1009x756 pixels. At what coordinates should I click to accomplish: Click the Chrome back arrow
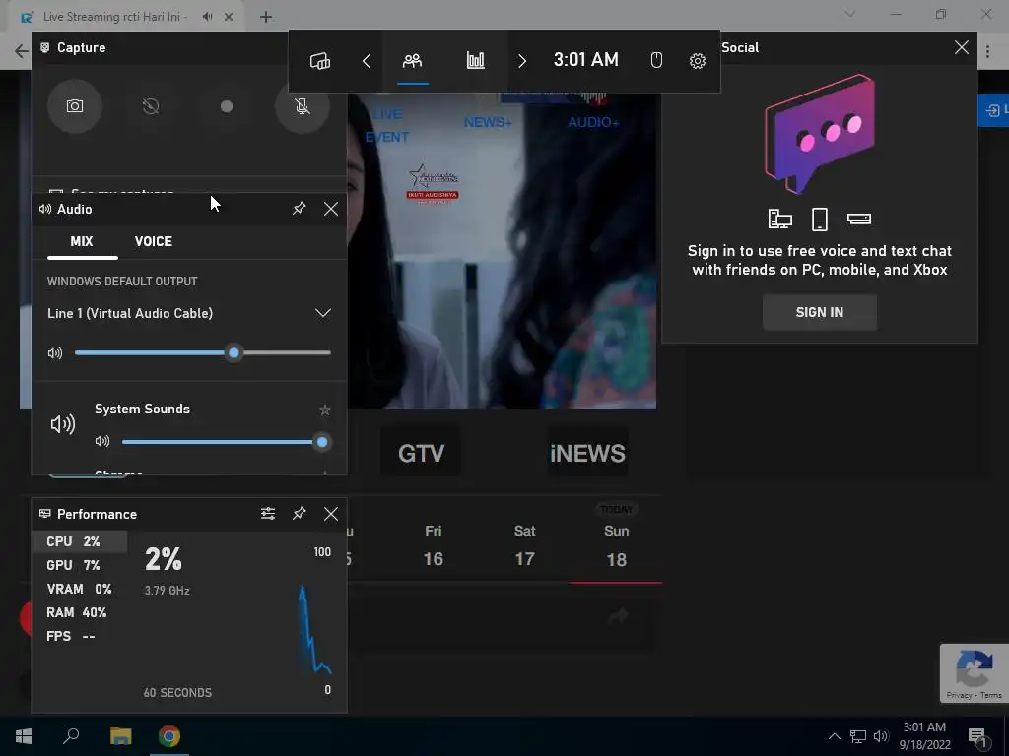pos(22,51)
